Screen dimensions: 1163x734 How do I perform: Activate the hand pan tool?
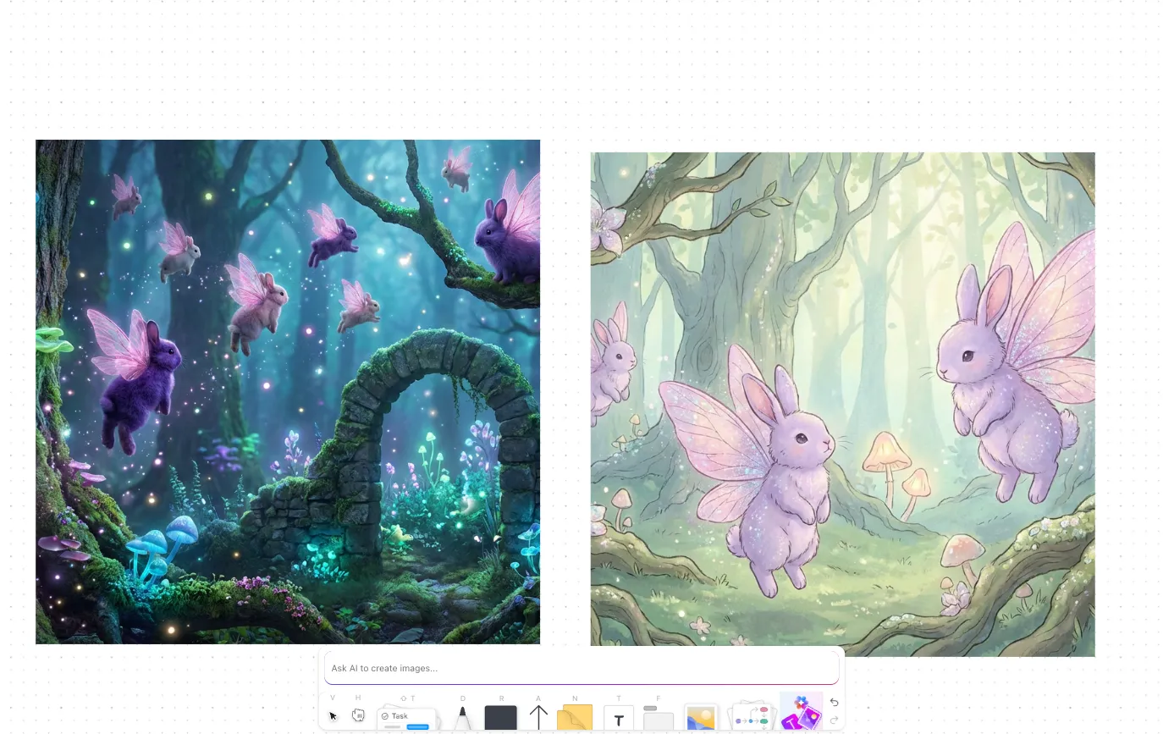point(358,715)
